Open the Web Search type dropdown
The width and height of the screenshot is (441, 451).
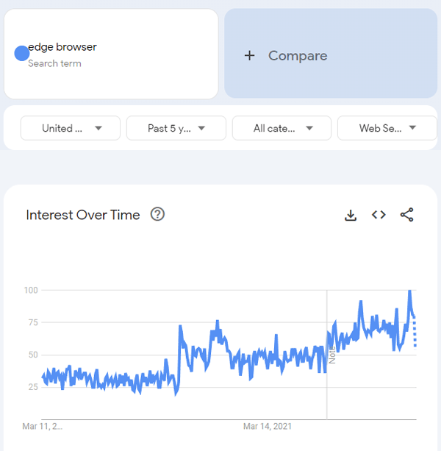point(387,128)
